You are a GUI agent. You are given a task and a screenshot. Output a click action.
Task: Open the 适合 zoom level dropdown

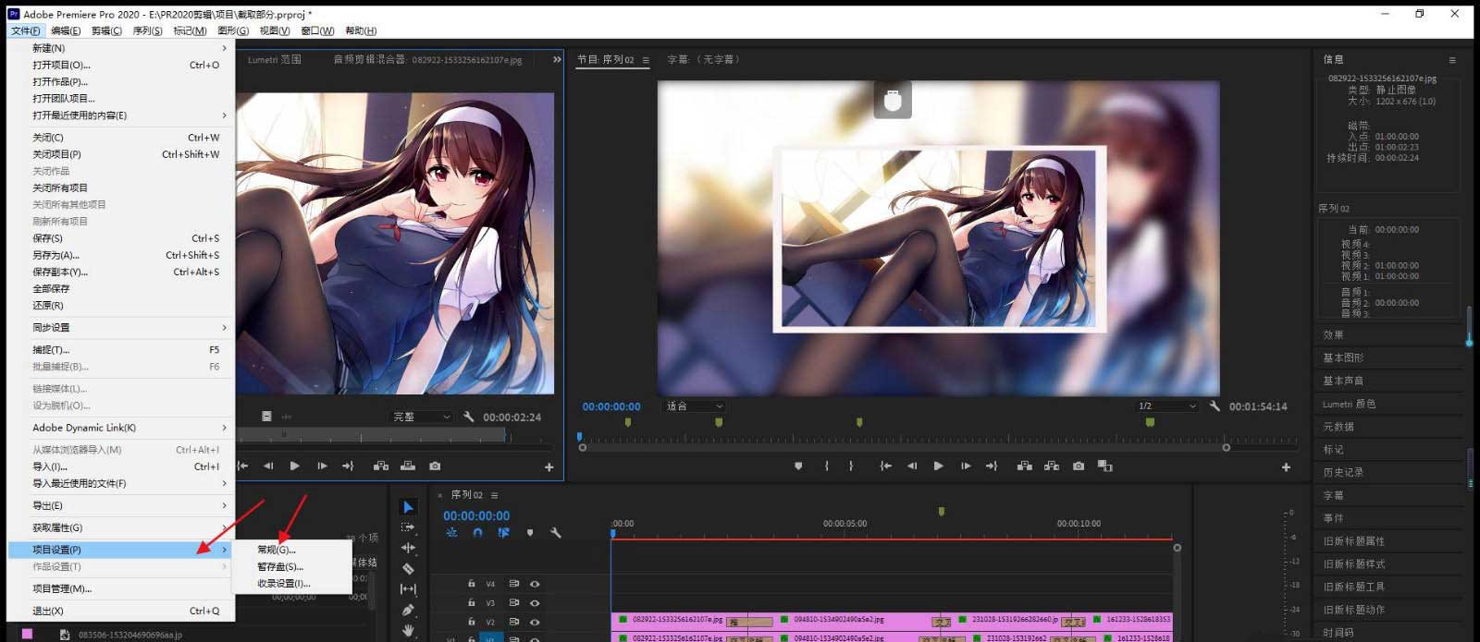tap(694, 406)
